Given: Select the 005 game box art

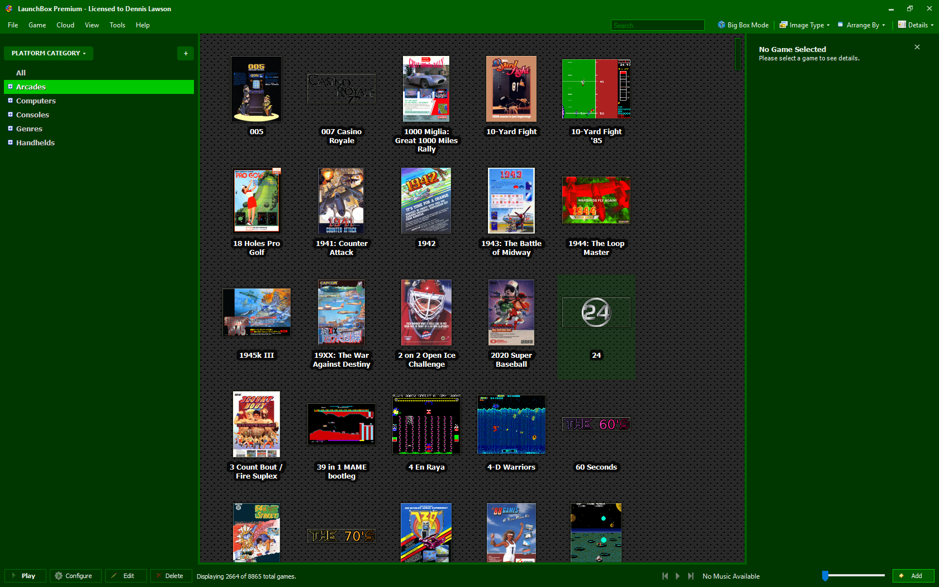Looking at the screenshot, I should (x=257, y=89).
